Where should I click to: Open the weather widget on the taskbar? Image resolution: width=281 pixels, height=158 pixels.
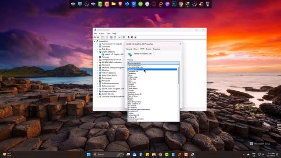coord(7,154)
